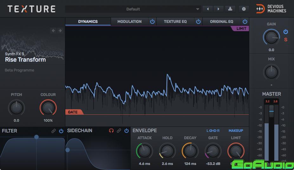Click the save preset download icon
Viewport: 294px width, 170px height.
pos(230,9)
